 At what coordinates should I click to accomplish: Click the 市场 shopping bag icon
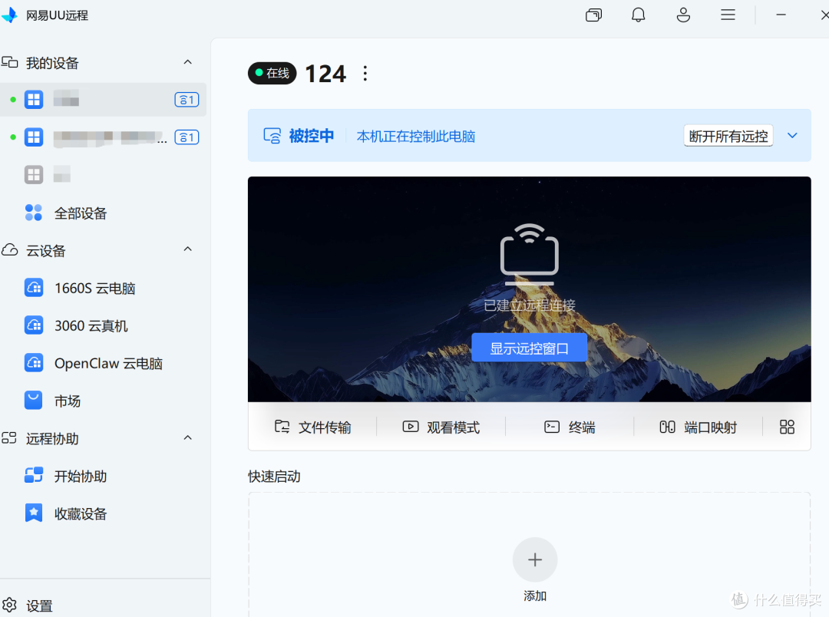(34, 401)
